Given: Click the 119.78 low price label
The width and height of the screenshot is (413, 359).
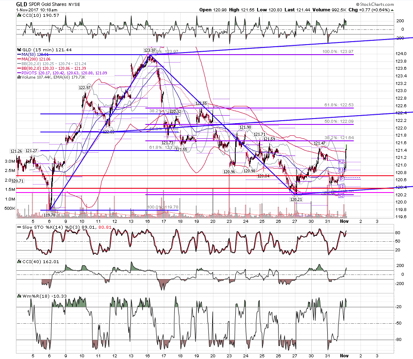Looking at the screenshot, I should tap(49, 215).
